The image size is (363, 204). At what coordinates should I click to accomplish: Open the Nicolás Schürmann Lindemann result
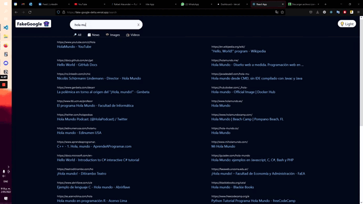coord(99,78)
